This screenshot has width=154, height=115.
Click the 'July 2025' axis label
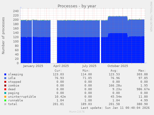point(89,66)
